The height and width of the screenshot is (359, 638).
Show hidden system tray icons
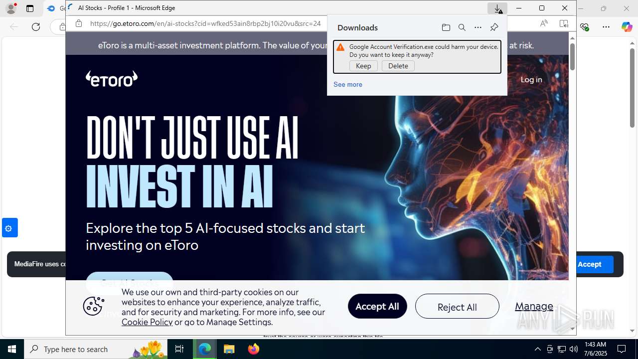pos(537,349)
